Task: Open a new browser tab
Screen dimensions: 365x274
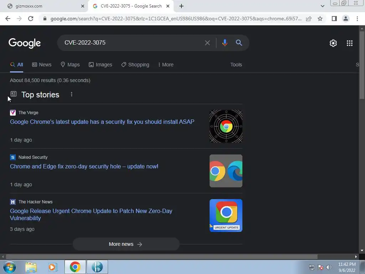Action: (x=181, y=6)
